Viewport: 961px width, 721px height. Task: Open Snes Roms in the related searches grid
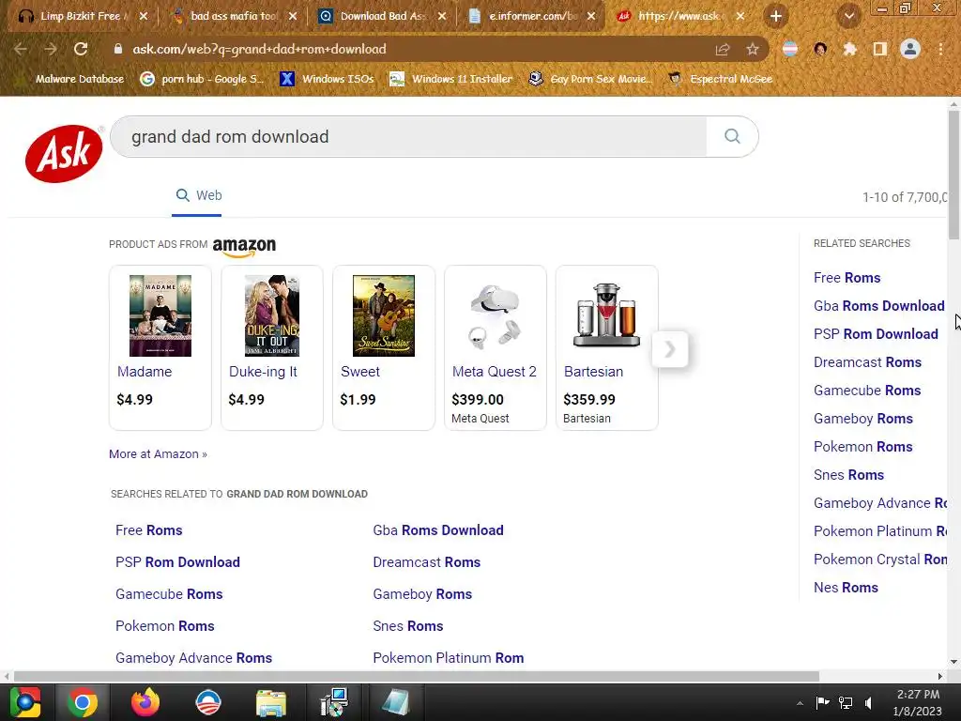pyautogui.click(x=408, y=626)
